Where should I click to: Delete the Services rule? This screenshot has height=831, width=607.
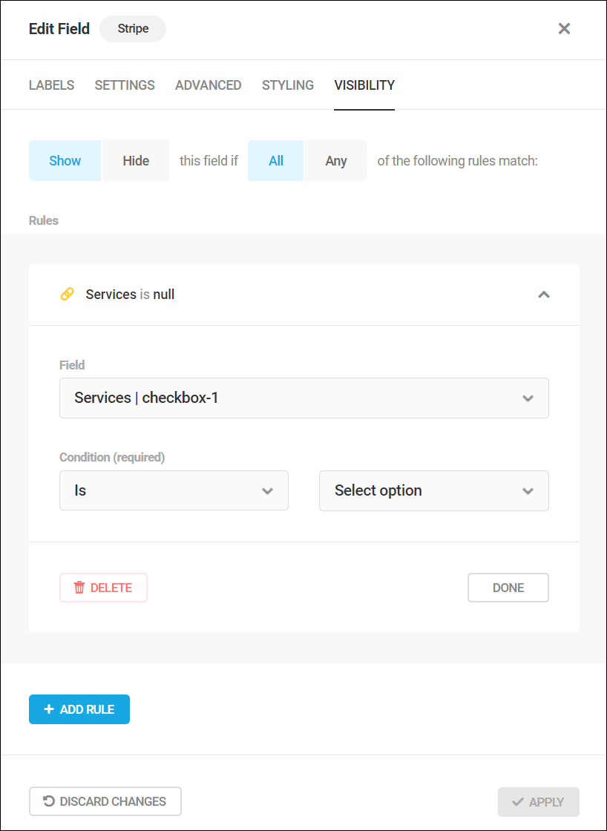coord(103,588)
